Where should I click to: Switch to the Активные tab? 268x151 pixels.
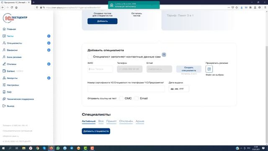point(88,121)
